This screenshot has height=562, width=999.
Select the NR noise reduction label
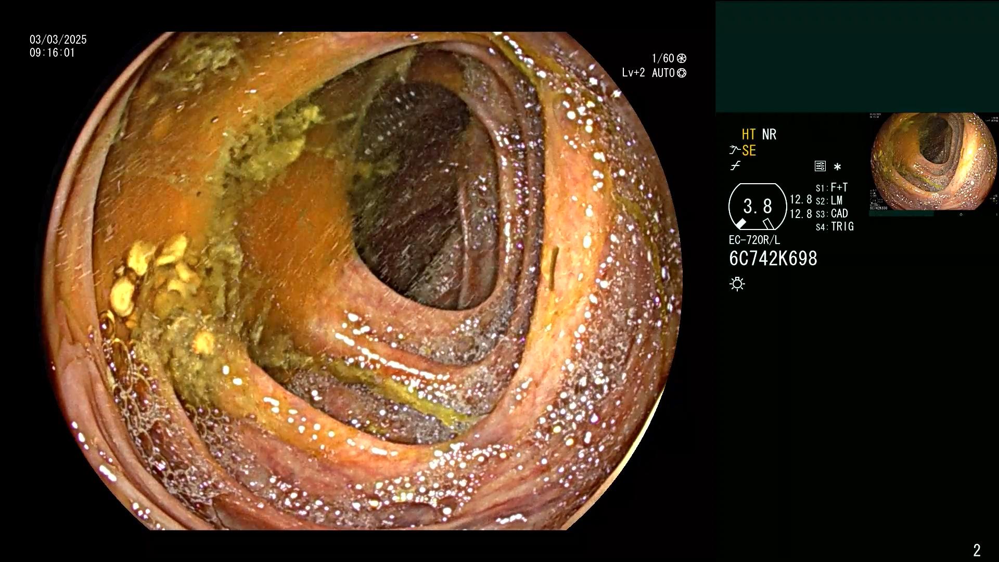769,134
